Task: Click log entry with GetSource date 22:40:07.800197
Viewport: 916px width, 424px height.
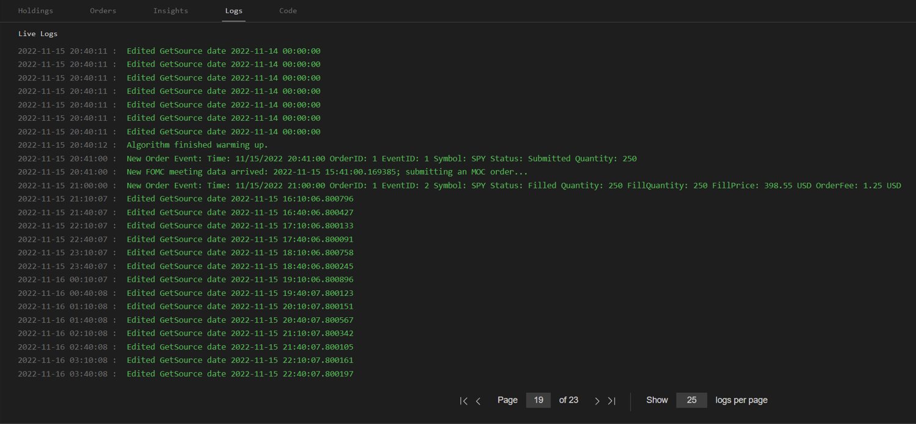Action: tap(240, 373)
